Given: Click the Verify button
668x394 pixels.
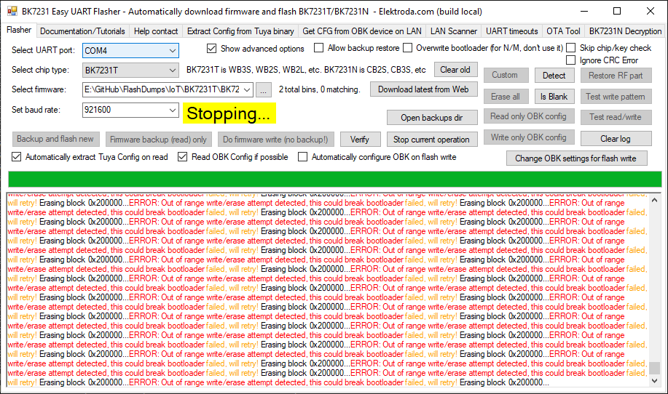Looking at the screenshot, I should (x=360, y=140).
